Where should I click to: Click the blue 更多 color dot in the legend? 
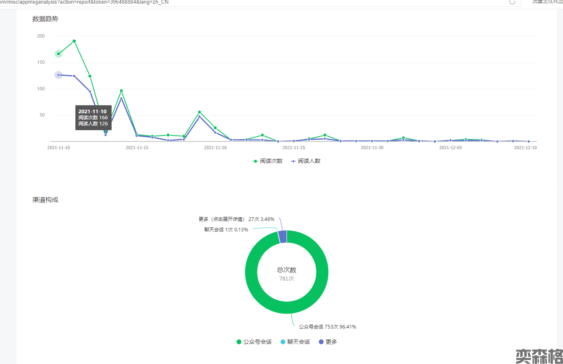coord(321,342)
